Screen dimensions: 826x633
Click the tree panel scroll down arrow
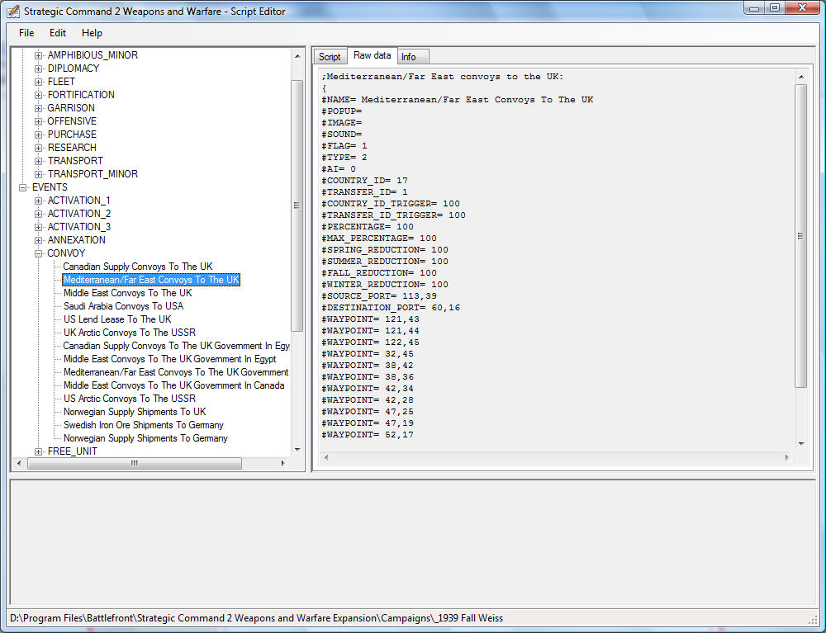[x=297, y=449]
